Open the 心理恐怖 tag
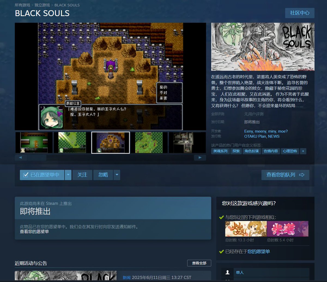 tap(290, 151)
